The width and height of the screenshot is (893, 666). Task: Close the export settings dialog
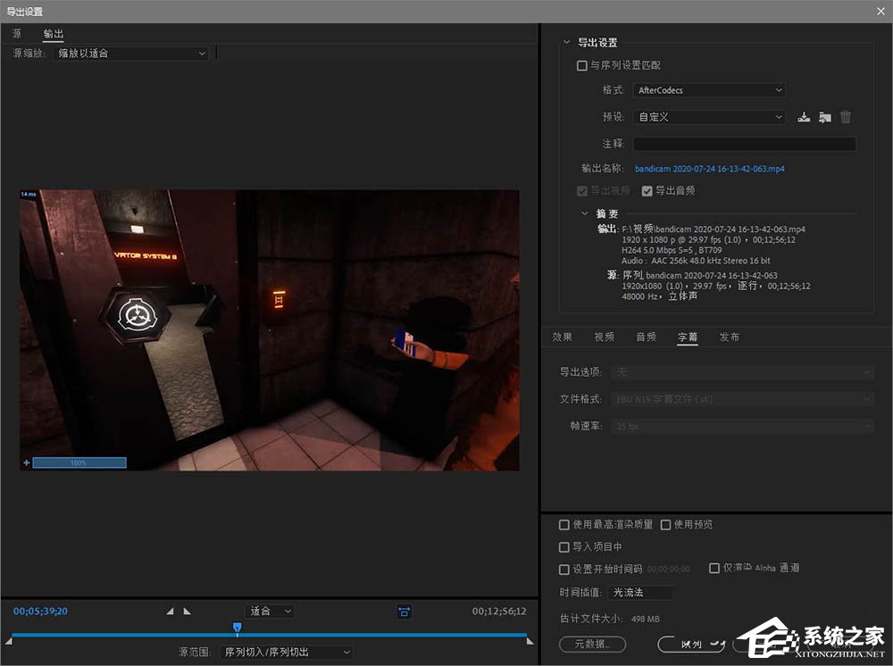880,11
